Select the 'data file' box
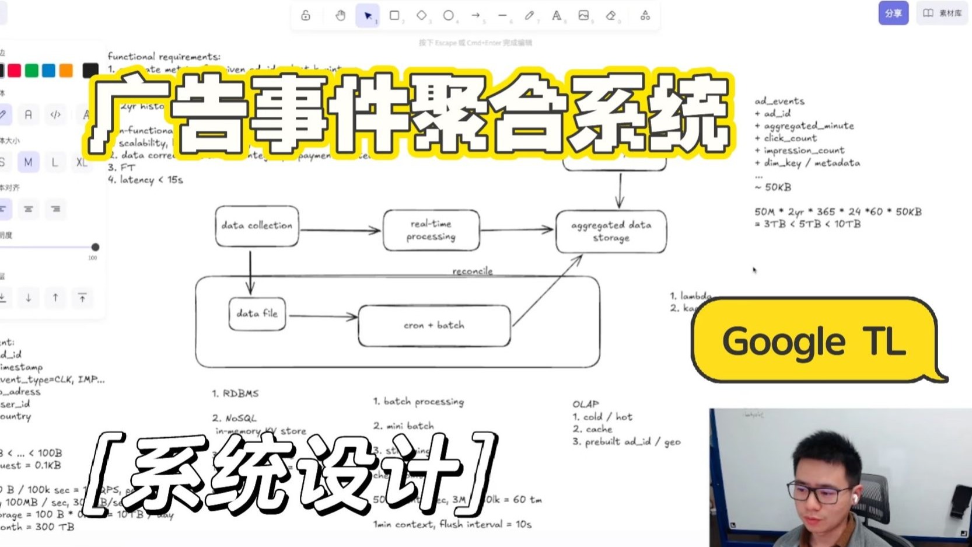 click(257, 313)
